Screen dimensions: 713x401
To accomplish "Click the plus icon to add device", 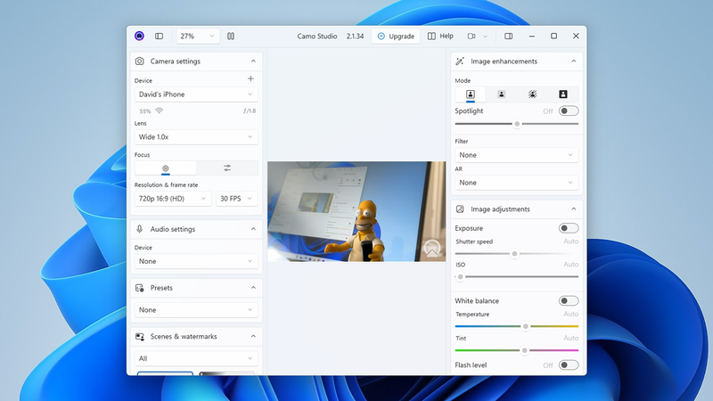I will (250, 79).
